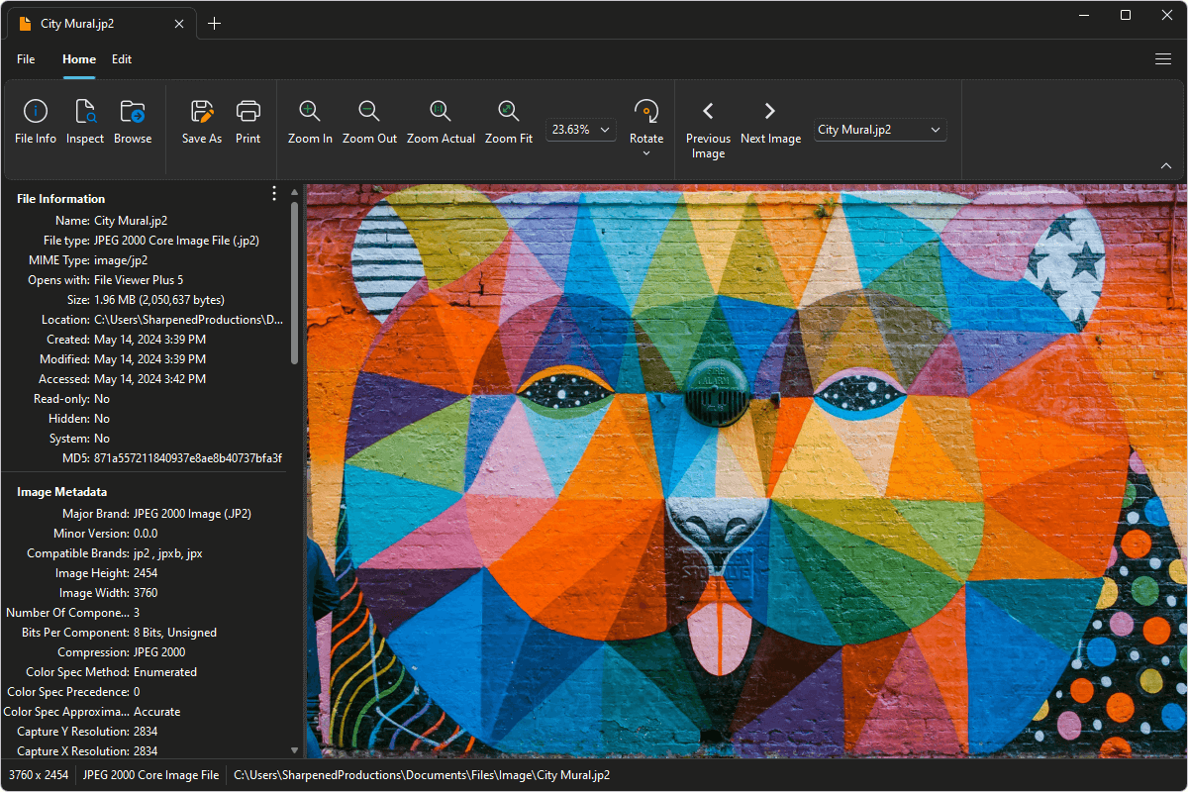Open a new tab with plus button
Image resolution: width=1188 pixels, height=792 pixels.
215,23
